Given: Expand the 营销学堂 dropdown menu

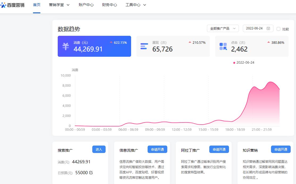Looking at the screenshot, I should click(59, 5).
